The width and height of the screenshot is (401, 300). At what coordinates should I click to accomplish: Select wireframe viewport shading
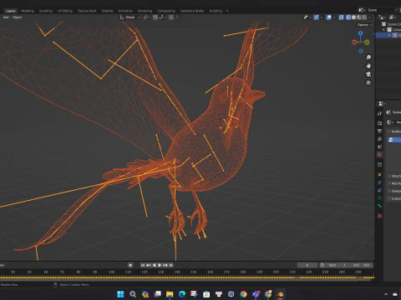pyautogui.click(x=348, y=17)
